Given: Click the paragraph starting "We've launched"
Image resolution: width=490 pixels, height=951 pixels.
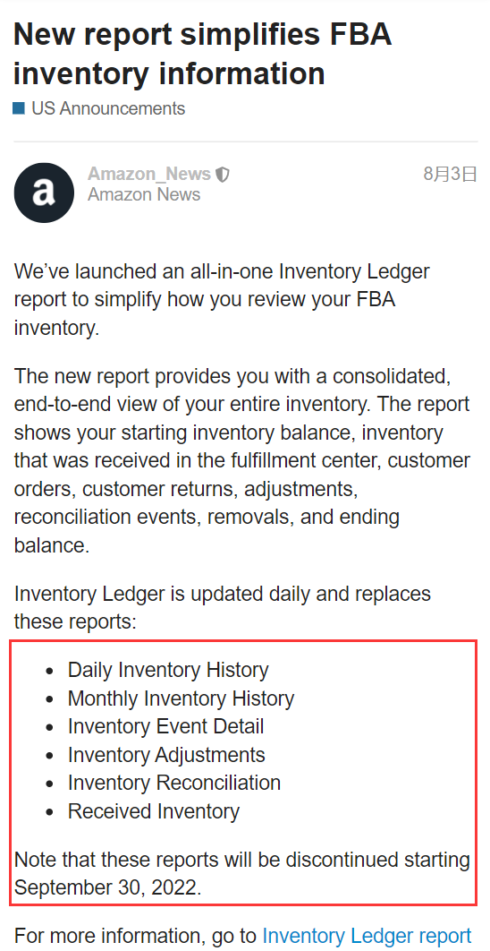Looking at the screenshot, I should (222, 300).
